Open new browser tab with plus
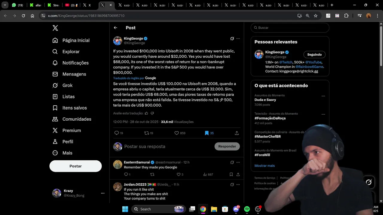 pos(332,5)
